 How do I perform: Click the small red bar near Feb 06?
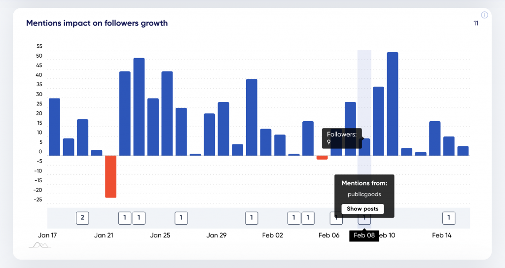[x=322, y=157]
